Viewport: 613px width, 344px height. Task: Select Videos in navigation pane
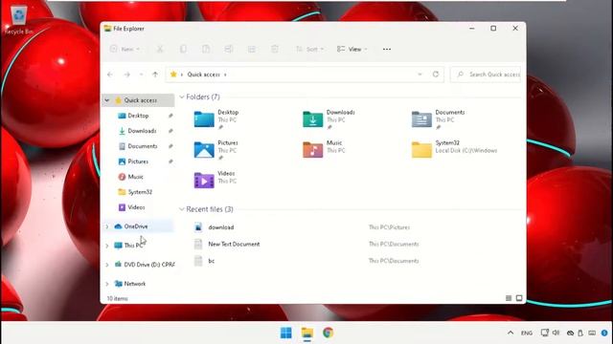(x=136, y=207)
